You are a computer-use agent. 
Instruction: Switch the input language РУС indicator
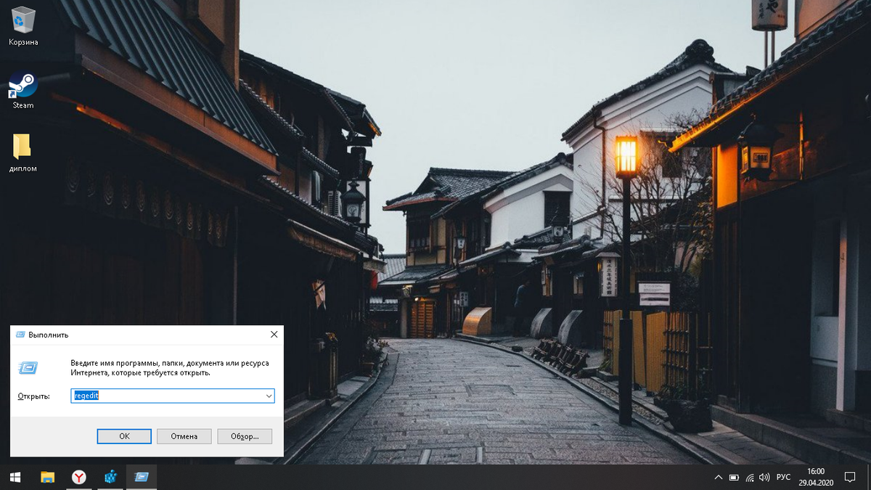click(784, 478)
